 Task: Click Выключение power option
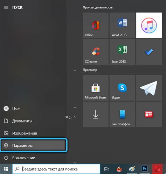click(33, 158)
